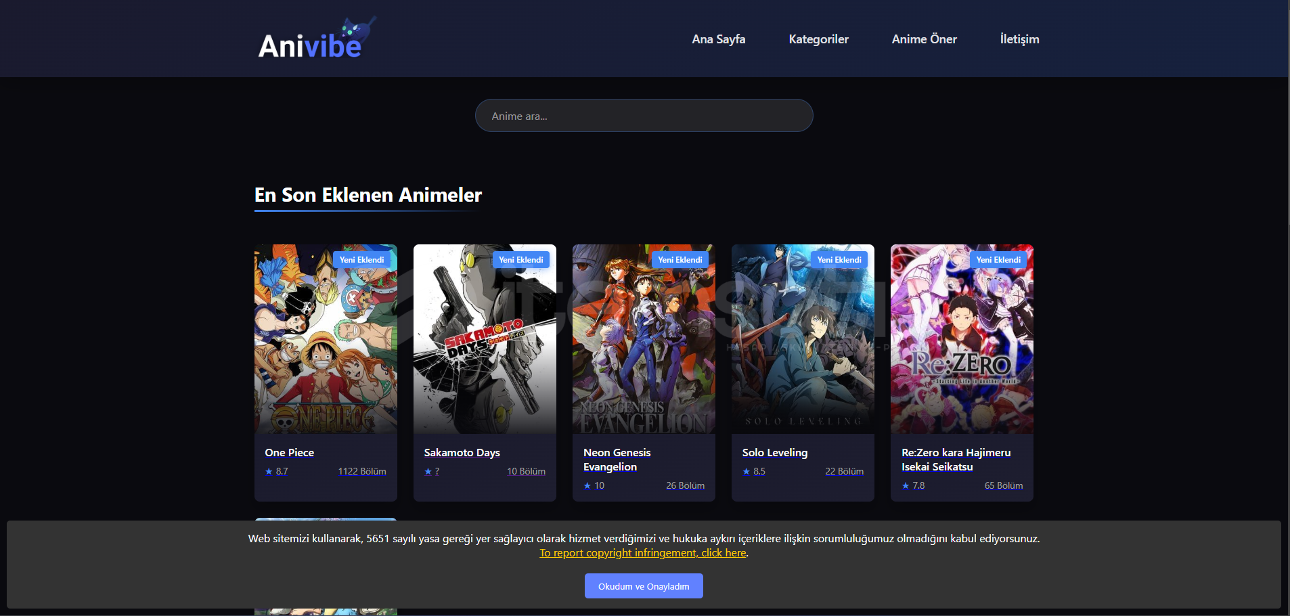Open the One Piece poster thumbnail
This screenshot has width=1290, height=616.
point(326,339)
